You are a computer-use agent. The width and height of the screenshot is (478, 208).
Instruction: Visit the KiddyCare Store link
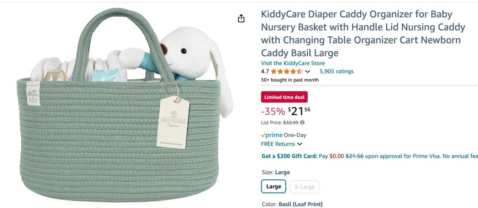pos(293,63)
